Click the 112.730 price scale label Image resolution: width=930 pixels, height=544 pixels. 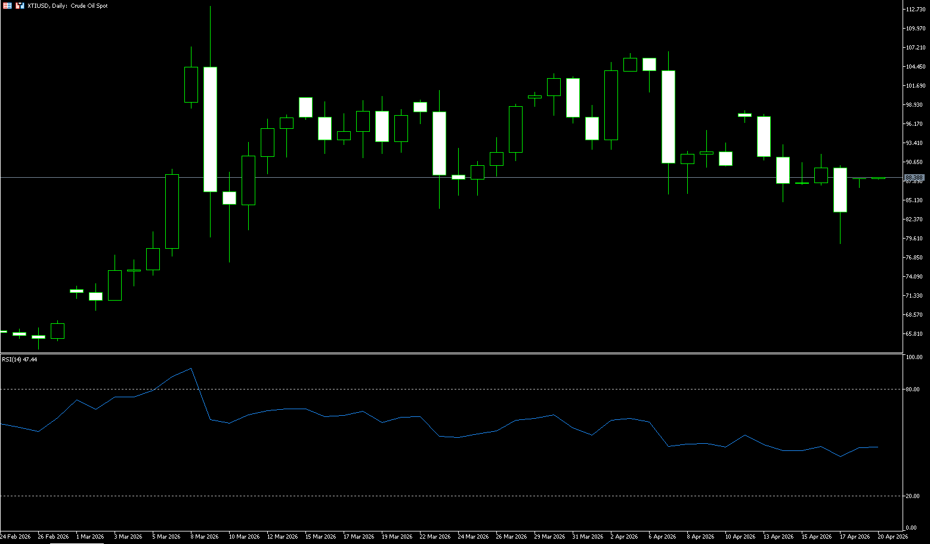coord(915,10)
